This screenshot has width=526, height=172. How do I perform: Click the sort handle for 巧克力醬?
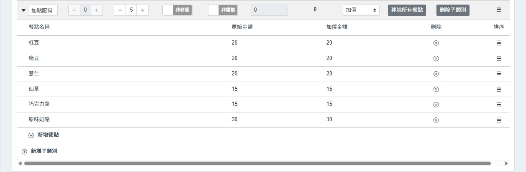499,105
